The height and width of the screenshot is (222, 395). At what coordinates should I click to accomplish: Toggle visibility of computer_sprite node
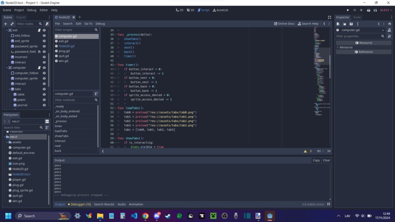[x=44, y=78]
